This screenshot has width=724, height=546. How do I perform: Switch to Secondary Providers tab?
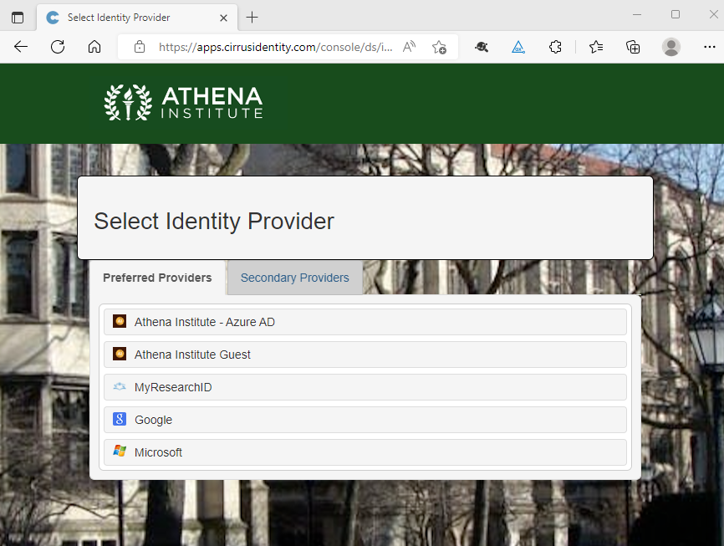coord(294,278)
